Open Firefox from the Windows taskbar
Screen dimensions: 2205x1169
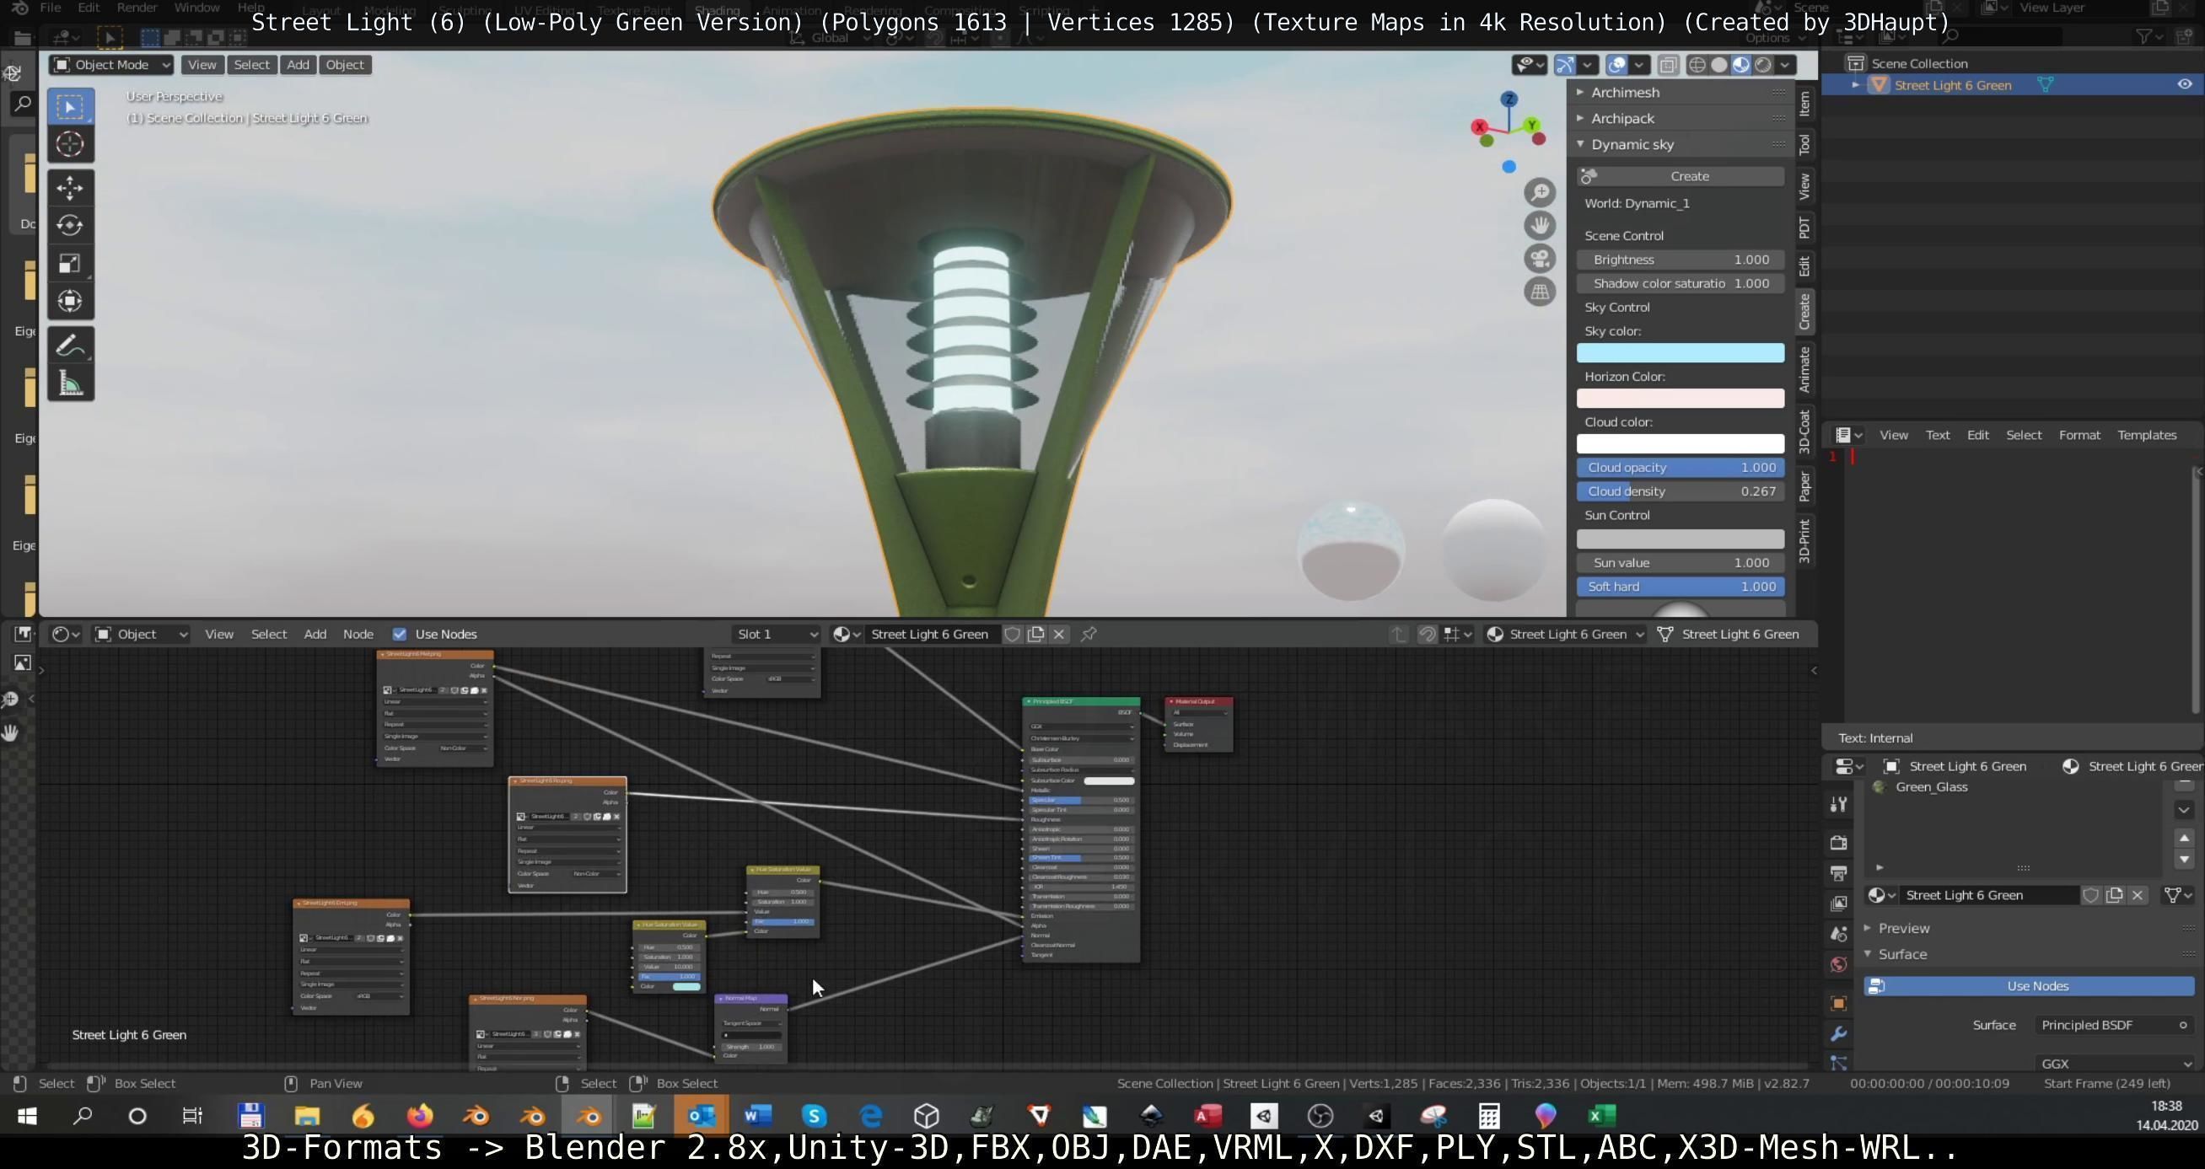pyautogui.click(x=419, y=1116)
